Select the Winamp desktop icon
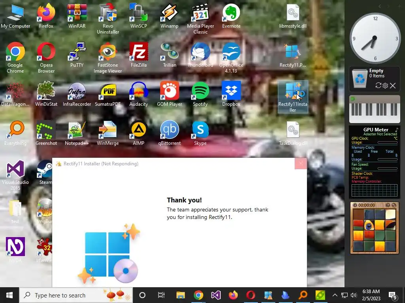 coord(169,17)
